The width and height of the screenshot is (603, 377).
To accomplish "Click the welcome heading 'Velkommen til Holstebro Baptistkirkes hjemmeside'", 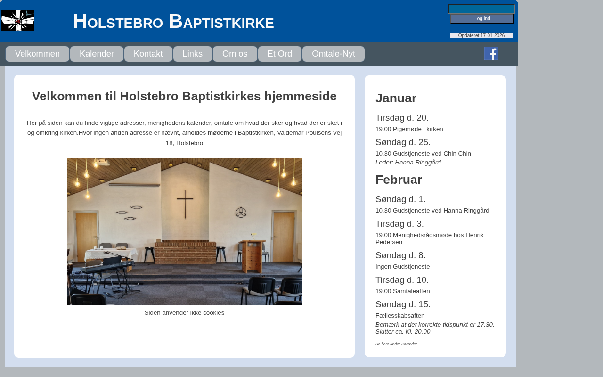I will pyautogui.click(x=184, y=96).
